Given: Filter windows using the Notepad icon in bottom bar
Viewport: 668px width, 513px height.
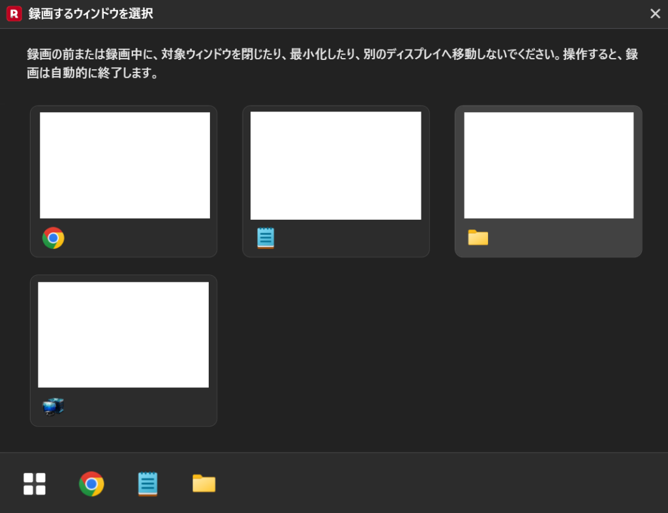Looking at the screenshot, I should (148, 484).
